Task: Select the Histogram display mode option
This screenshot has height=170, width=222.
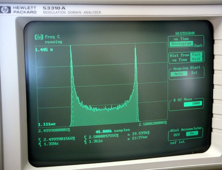Action: [181, 44]
